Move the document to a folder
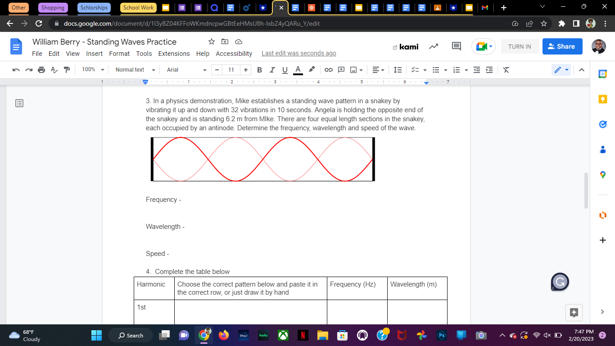This screenshot has height=346, width=615. point(225,41)
